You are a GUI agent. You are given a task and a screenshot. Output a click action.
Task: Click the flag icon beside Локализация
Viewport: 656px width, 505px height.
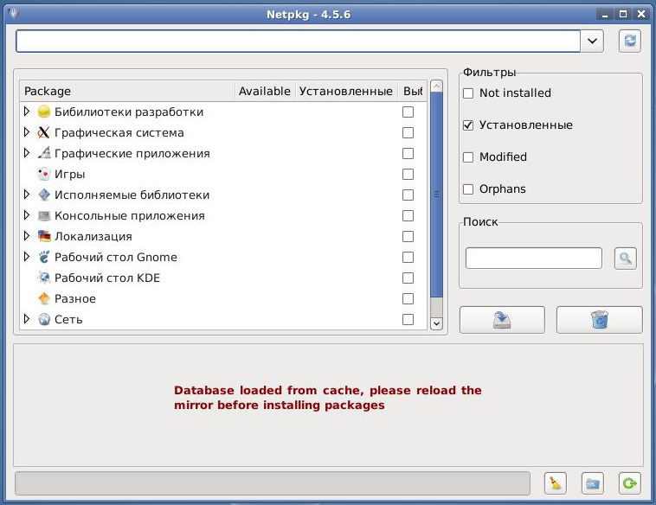44,236
